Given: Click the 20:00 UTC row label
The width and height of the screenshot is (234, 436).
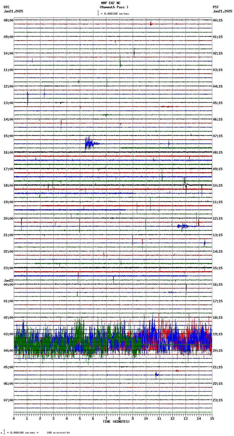Looking at the screenshot, I should click(x=9, y=219).
